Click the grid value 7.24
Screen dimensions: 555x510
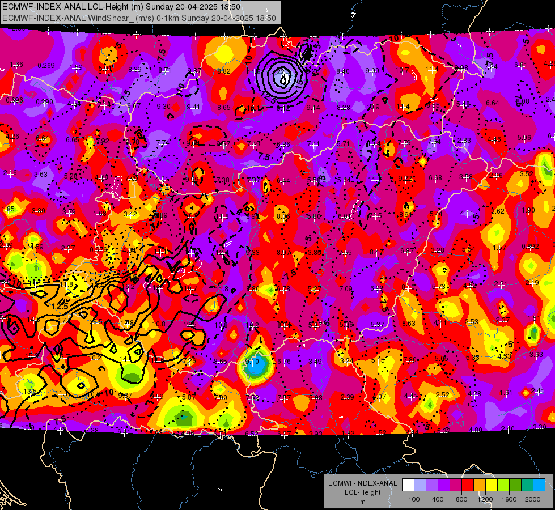[x=491, y=66]
